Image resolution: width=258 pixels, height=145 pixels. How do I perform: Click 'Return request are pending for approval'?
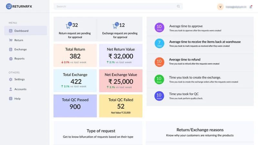[x=75, y=35]
